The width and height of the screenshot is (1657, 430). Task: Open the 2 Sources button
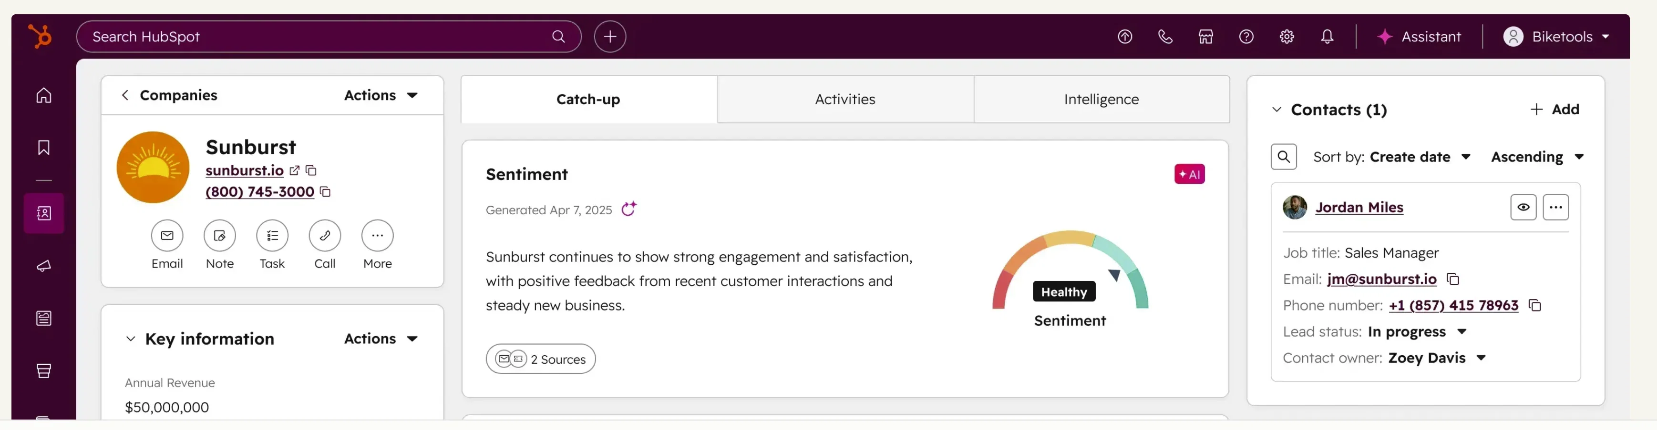540,359
